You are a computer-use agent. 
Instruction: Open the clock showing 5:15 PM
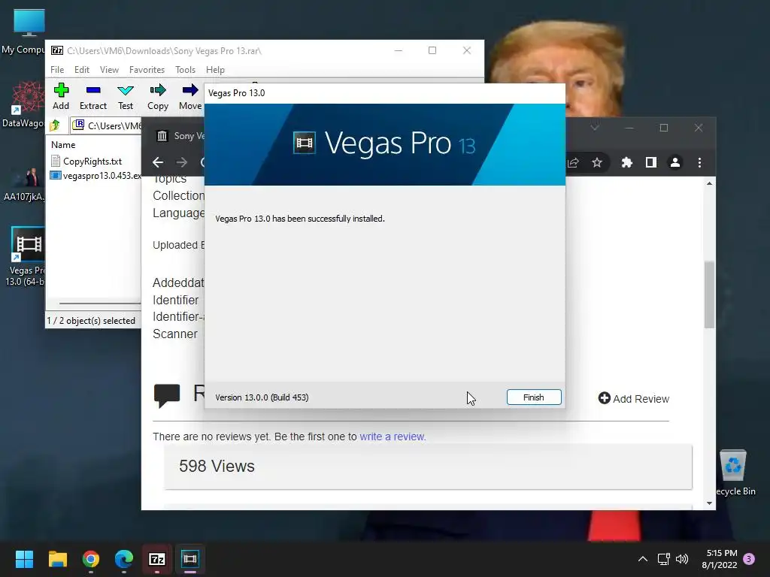[720, 559]
